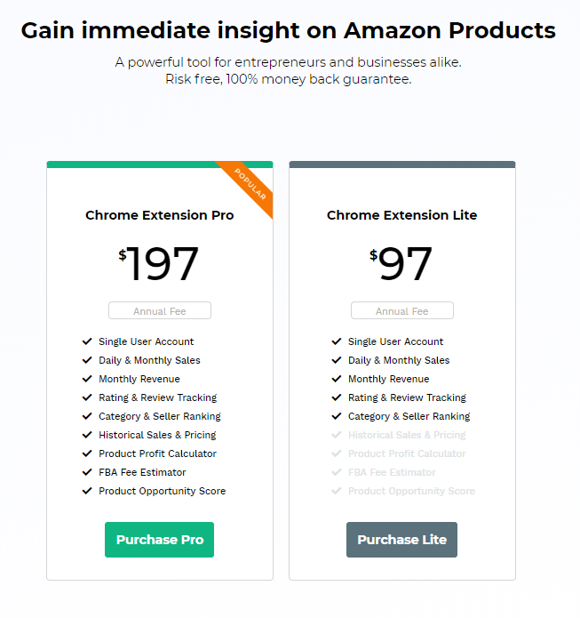The height and width of the screenshot is (618, 580).
Task: Click Pro plan's Daily & Monthly Sales text
Action: tap(149, 360)
